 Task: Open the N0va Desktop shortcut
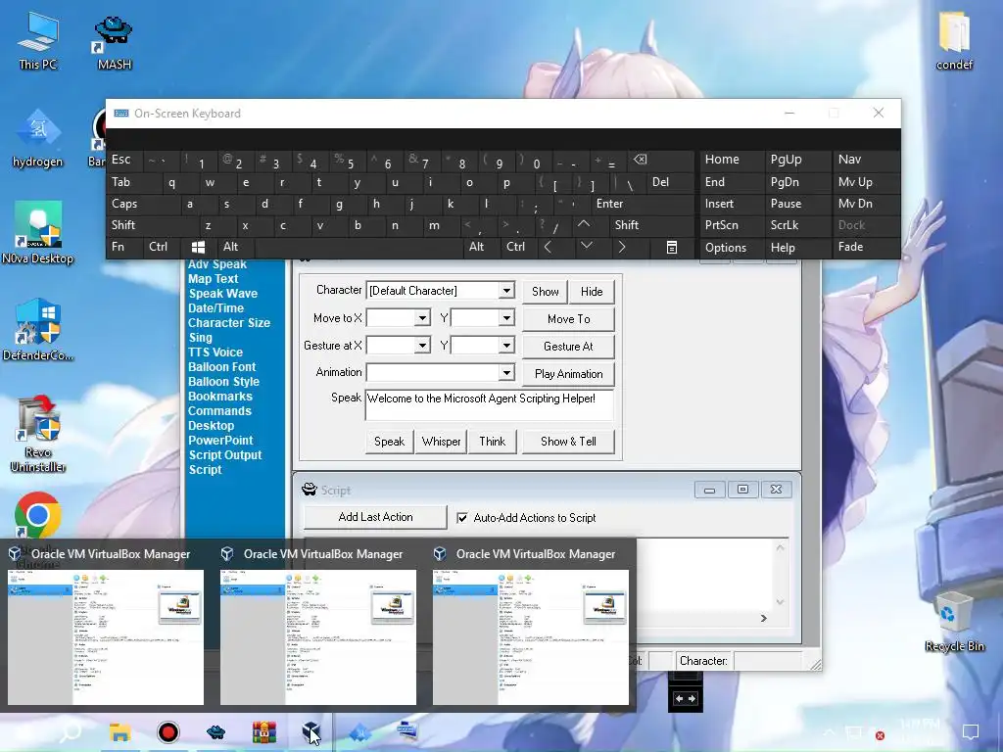[38, 233]
